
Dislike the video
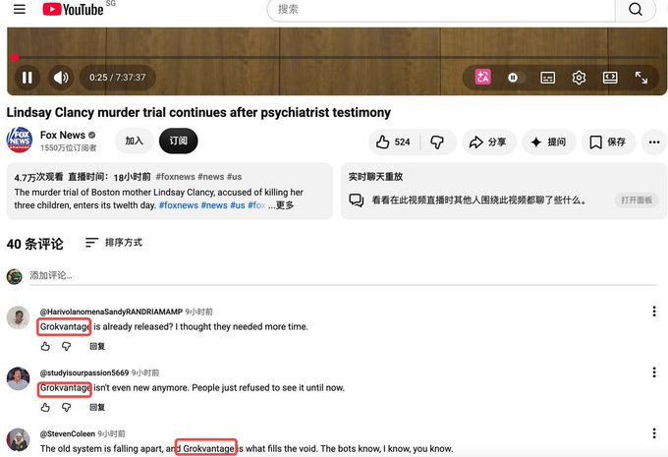coord(437,142)
